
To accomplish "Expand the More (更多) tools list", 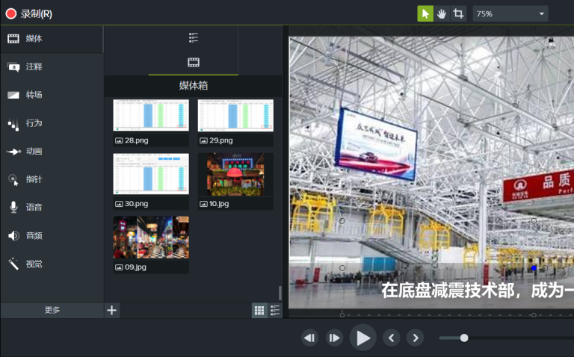I will [52, 310].
